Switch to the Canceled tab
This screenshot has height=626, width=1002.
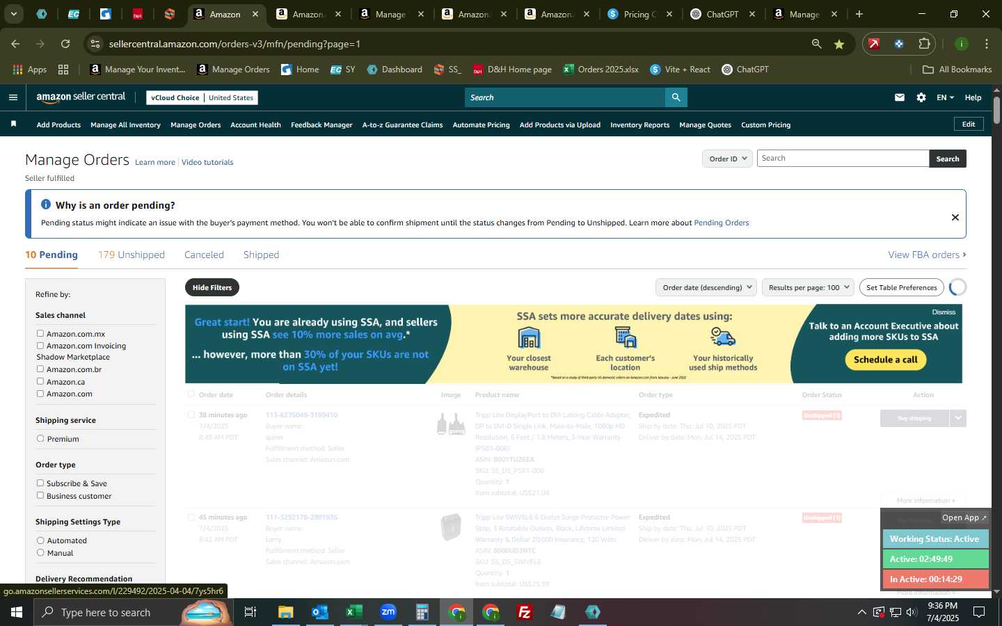click(x=204, y=255)
